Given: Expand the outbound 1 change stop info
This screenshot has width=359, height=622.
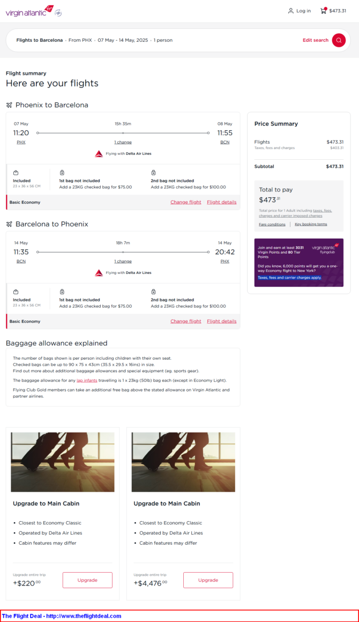Looking at the screenshot, I should (123, 142).
